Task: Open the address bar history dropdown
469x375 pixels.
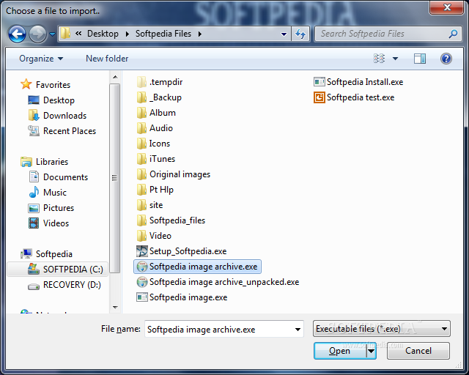Action: tap(284, 34)
